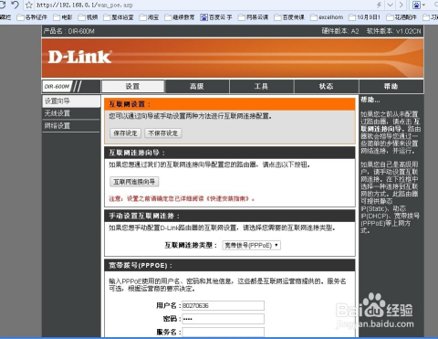Click the 用户名 input field
Screen dimensions: 438x339
[x=223, y=305]
